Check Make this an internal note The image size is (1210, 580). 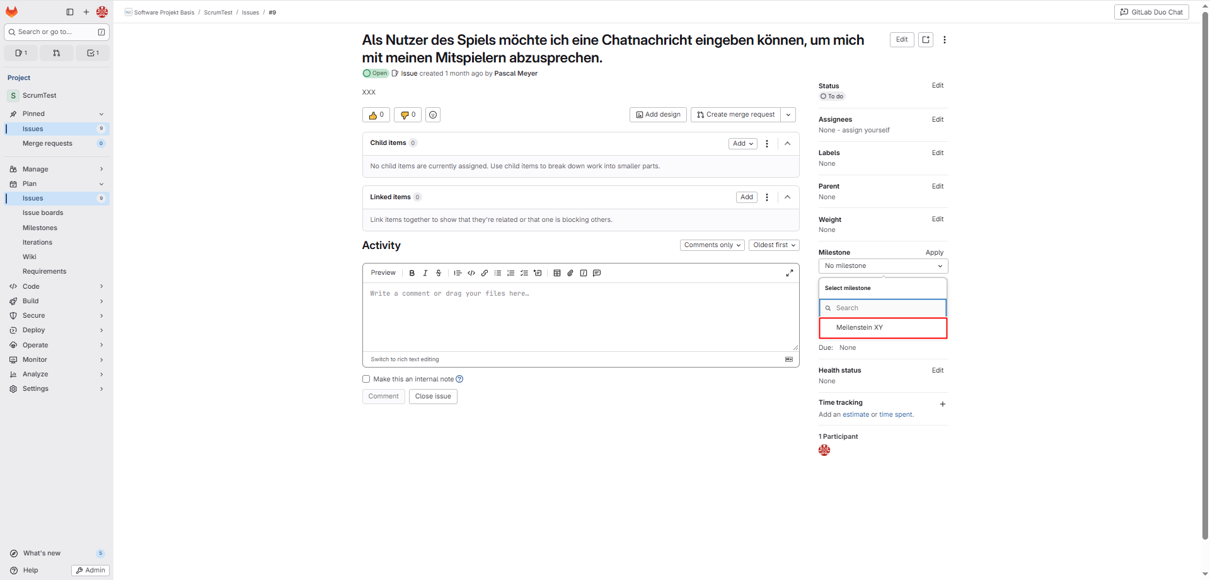[x=366, y=379]
